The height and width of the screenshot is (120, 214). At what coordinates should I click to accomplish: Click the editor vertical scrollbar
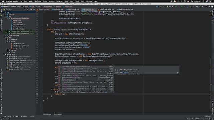[x=211, y=84]
